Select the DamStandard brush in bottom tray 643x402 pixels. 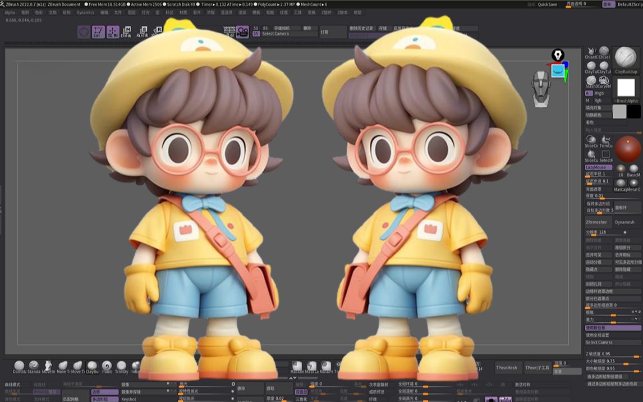19,365
